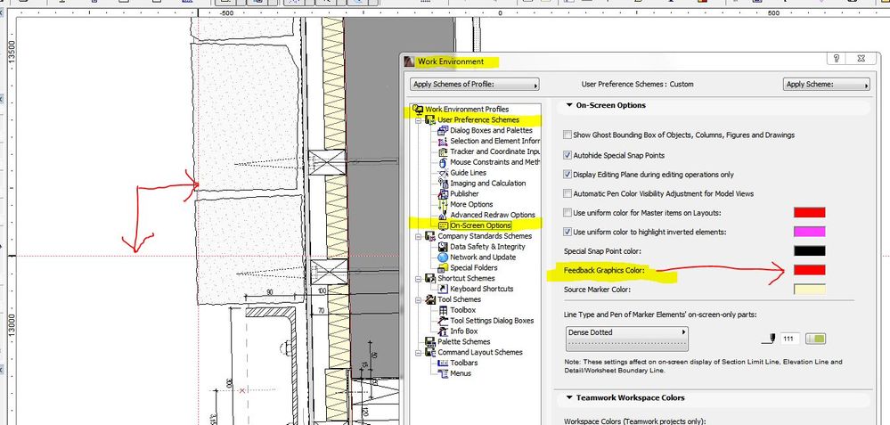Select On-Screen Options tree entry
The width and height of the screenshot is (890, 425).
481,225
